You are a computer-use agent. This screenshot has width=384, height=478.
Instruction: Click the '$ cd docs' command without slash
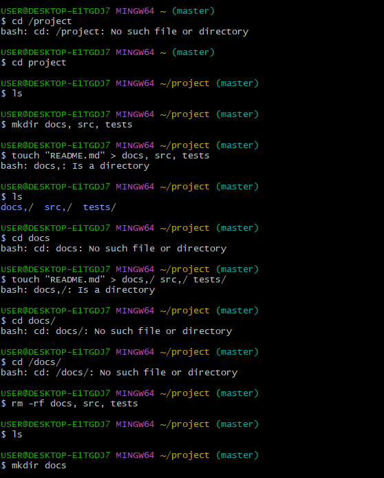tap(25, 238)
